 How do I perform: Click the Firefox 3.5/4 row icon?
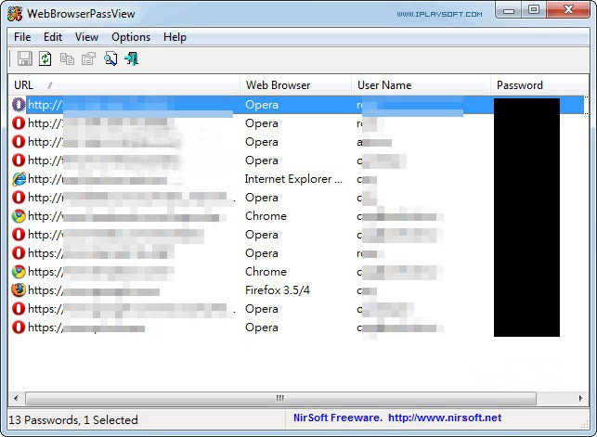click(x=19, y=290)
